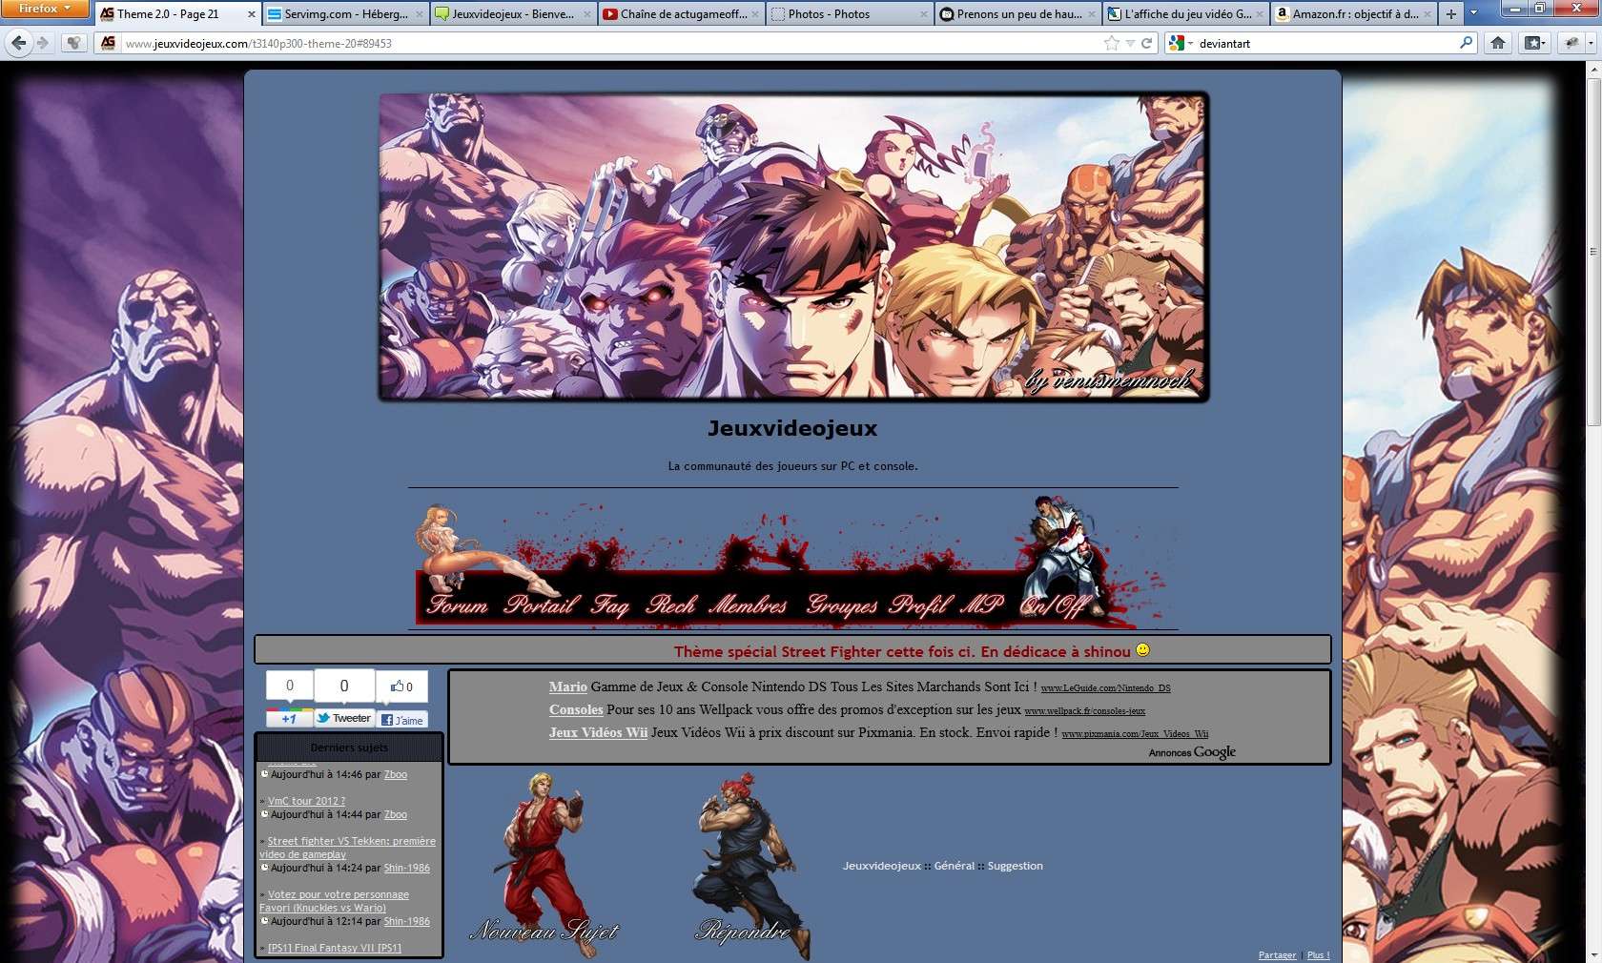Open the Profil navigation link
1602x963 pixels.
[920, 604]
